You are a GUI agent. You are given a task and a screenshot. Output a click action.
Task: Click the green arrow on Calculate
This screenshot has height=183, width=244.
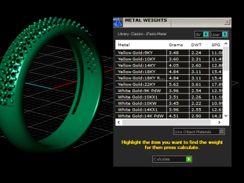click(x=189, y=159)
